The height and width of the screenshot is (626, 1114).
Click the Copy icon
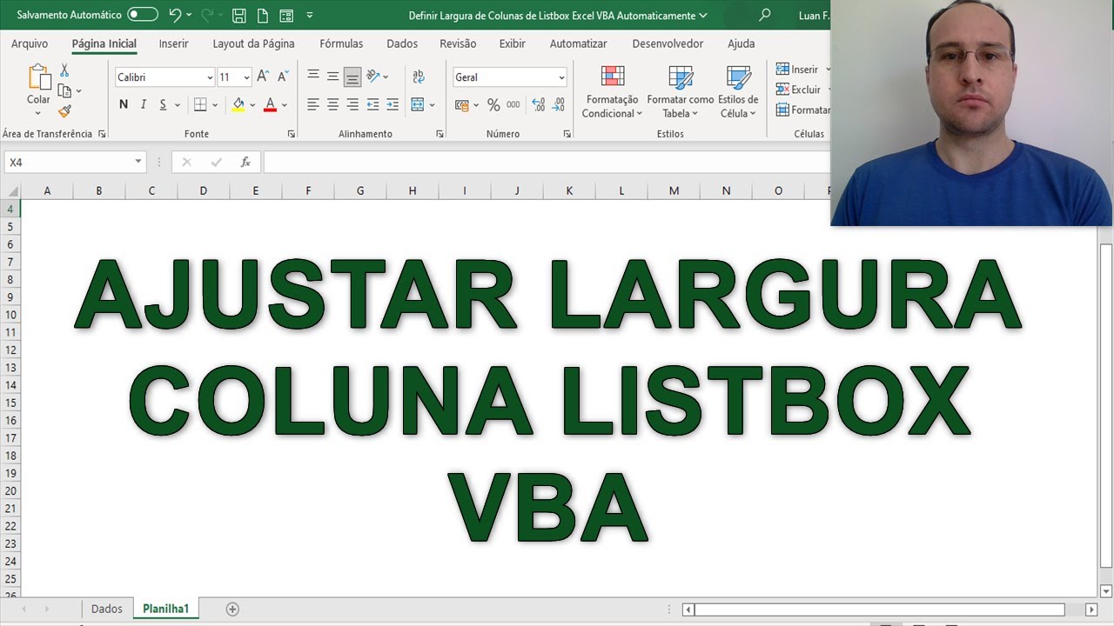pyautogui.click(x=64, y=90)
